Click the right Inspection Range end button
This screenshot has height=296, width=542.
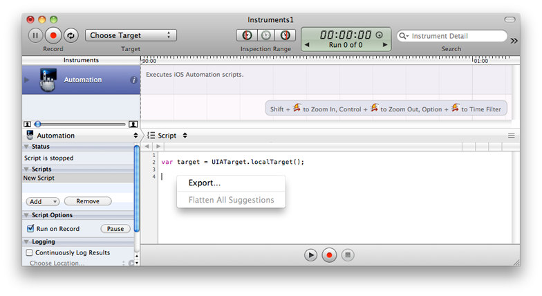[x=284, y=35]
